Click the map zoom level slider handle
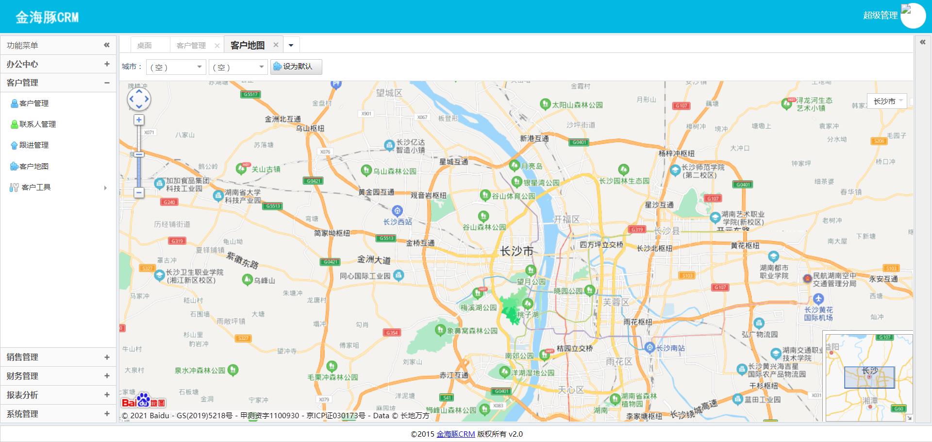Screen dimensions: 932x442 click(139, 154)
